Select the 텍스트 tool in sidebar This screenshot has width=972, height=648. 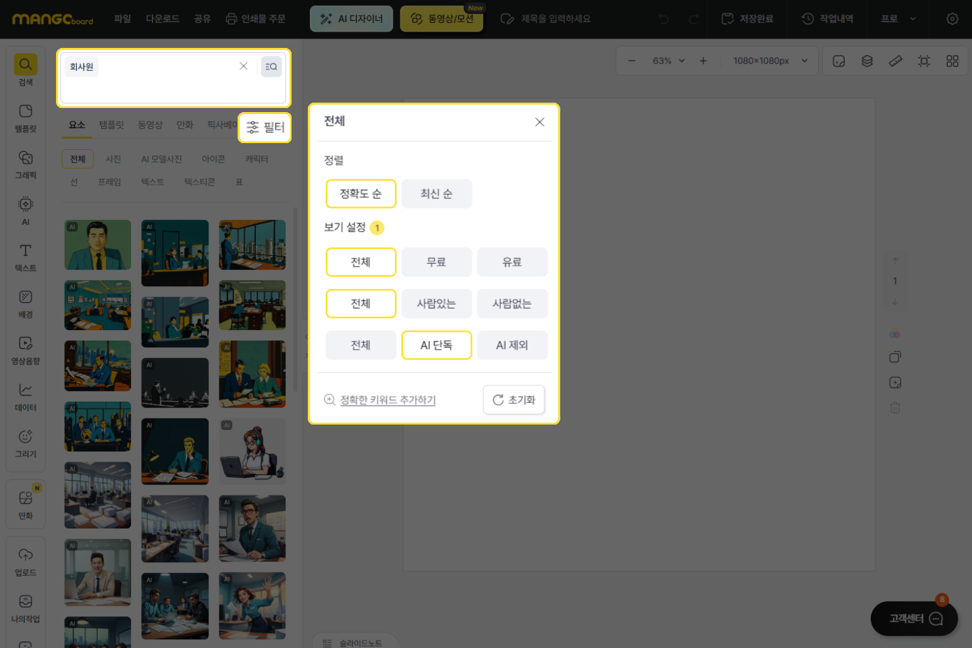(26, 257)
